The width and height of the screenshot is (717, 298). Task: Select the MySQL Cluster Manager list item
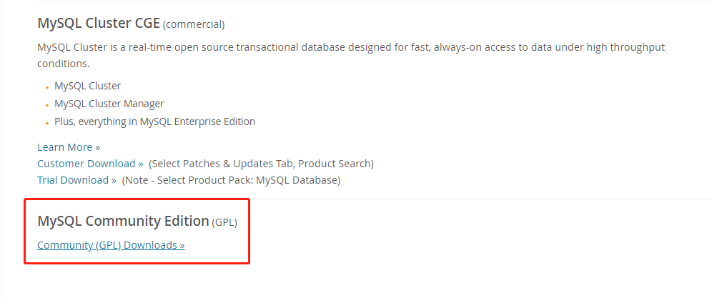pyautogui.click(x=109, y=104)
